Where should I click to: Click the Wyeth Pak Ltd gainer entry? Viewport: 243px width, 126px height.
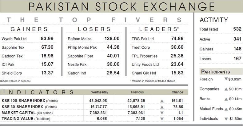tap(14, 39)
